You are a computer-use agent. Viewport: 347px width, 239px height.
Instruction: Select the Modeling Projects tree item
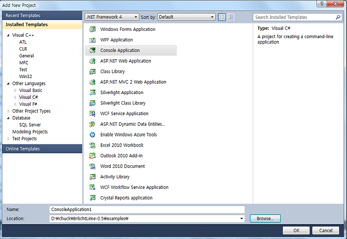[x=30, y=132]
